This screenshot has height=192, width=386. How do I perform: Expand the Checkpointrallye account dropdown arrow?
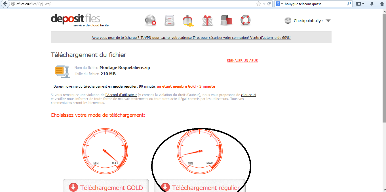[x=328, y=21]
